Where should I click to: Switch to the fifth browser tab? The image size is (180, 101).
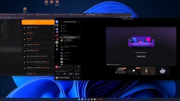pos(77,14)
